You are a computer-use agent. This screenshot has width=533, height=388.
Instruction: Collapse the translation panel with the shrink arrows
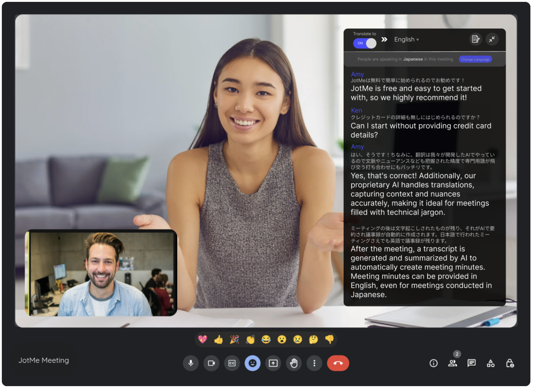[x=493, y=39]
